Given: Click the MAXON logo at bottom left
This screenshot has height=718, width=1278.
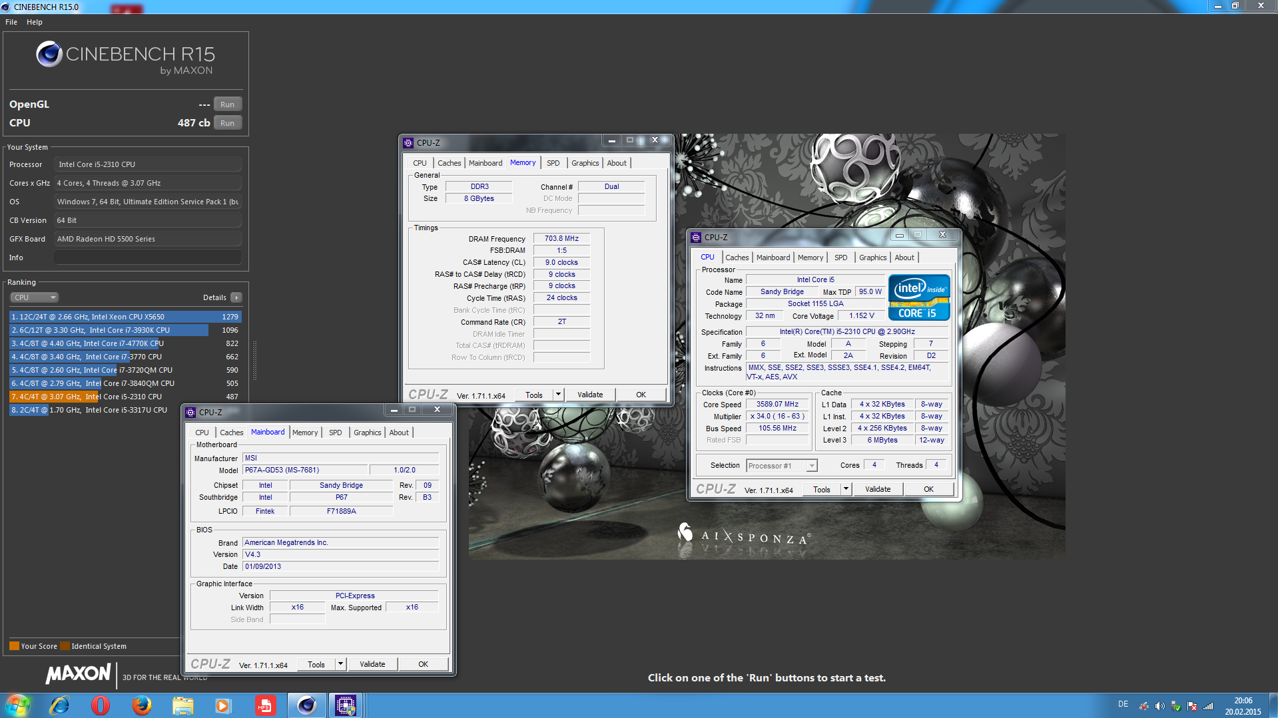Looking at the screenshot, I should point(78,673).
